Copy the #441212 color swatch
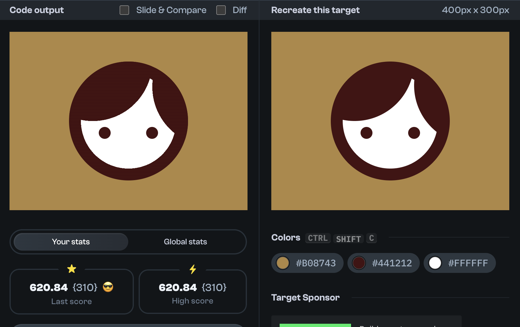Screen dimensions: 520x327 (383, 263)
